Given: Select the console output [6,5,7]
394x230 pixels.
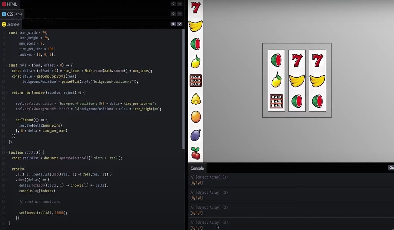Looking at the screenshot, I should [x=196, y=213].
